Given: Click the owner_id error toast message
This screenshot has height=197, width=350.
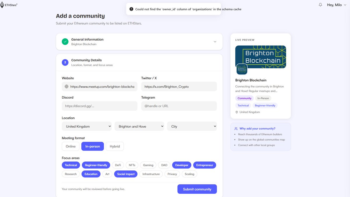Looking at the screenshot, I should [188, 9].
